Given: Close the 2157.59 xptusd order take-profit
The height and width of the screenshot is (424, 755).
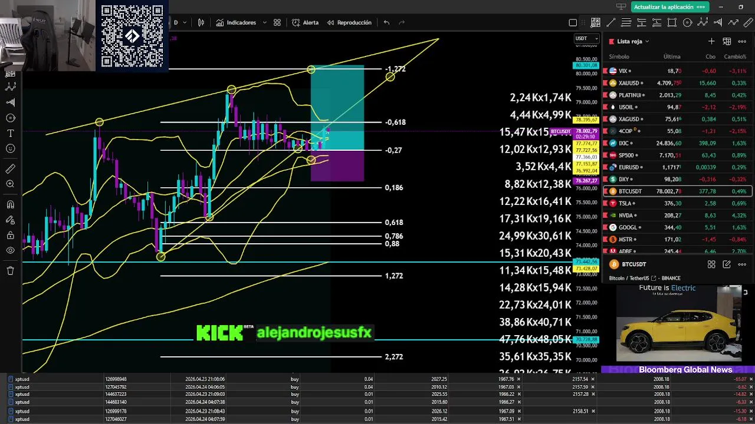Looking at the screenshot, I should 594,387.
